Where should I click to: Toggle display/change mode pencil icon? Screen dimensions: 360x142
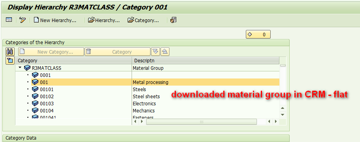pyautogui.click(x=22, y=20)
